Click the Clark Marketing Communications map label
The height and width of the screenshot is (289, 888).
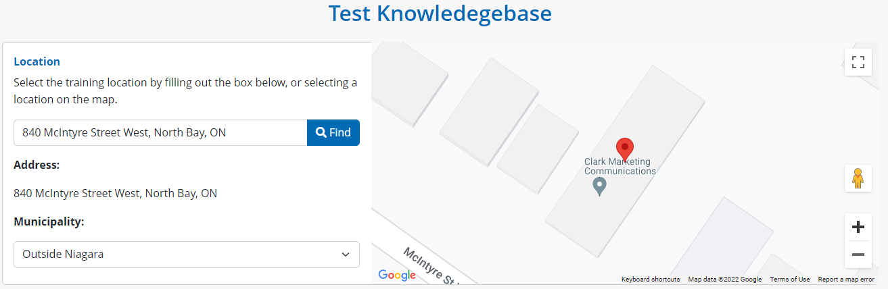pyautogui.click(x=620, y=166)
